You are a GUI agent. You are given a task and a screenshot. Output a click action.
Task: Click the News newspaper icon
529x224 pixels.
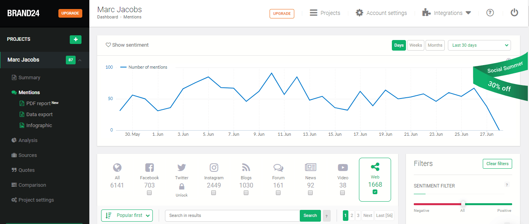click(x=310, y=168)
